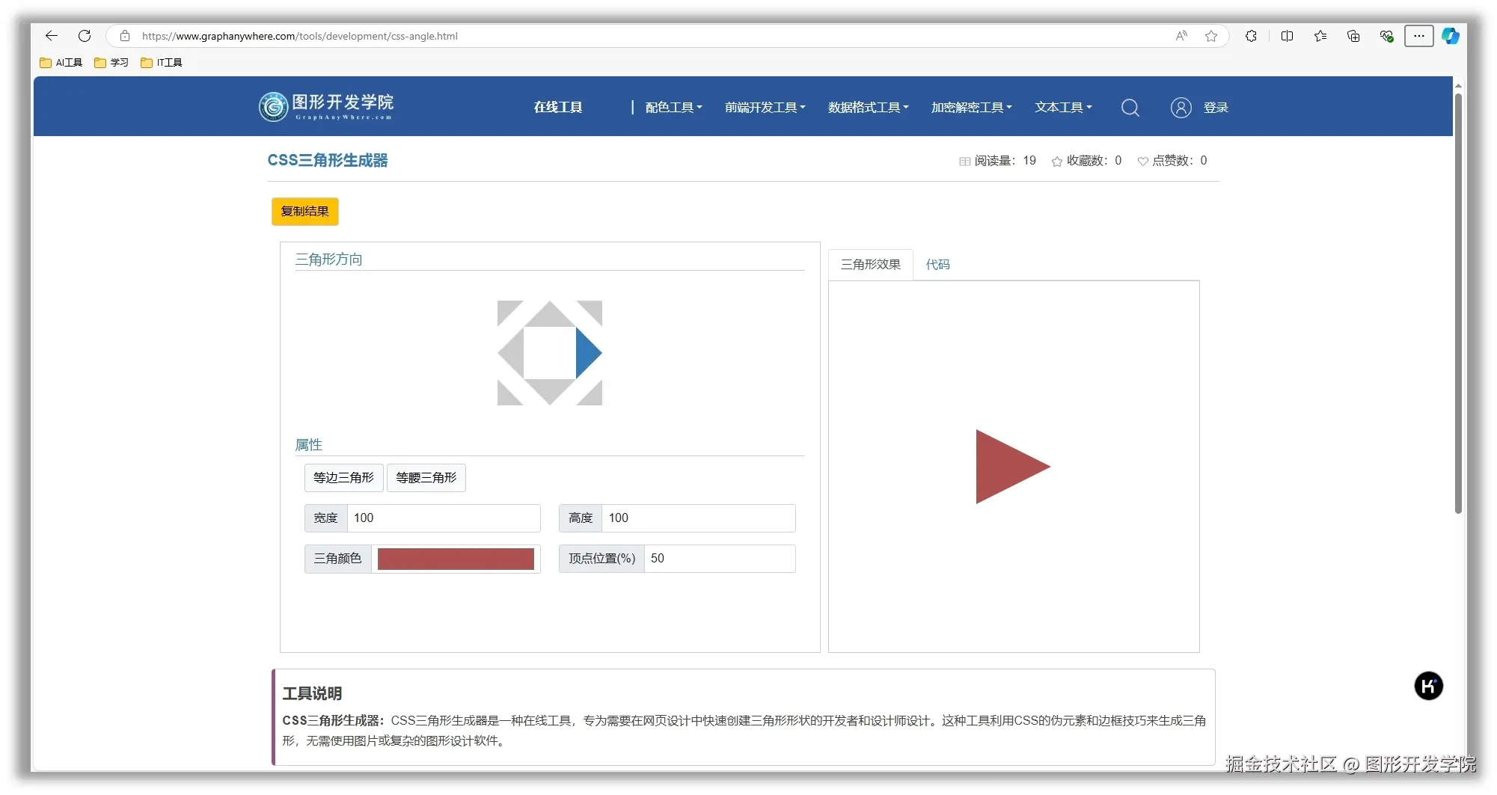Click the round black floating K button

1428,686
